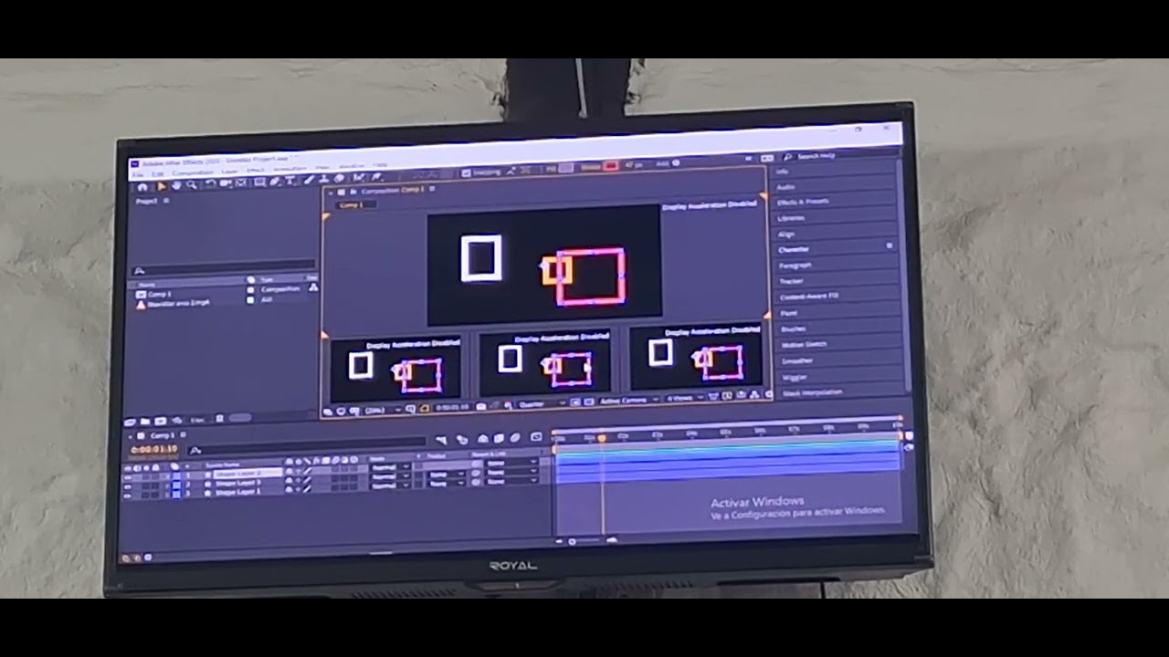Click the current time indicator playhead
Image resolution: width=1169 pixels, height=657 pixels.
coord(602,439)
